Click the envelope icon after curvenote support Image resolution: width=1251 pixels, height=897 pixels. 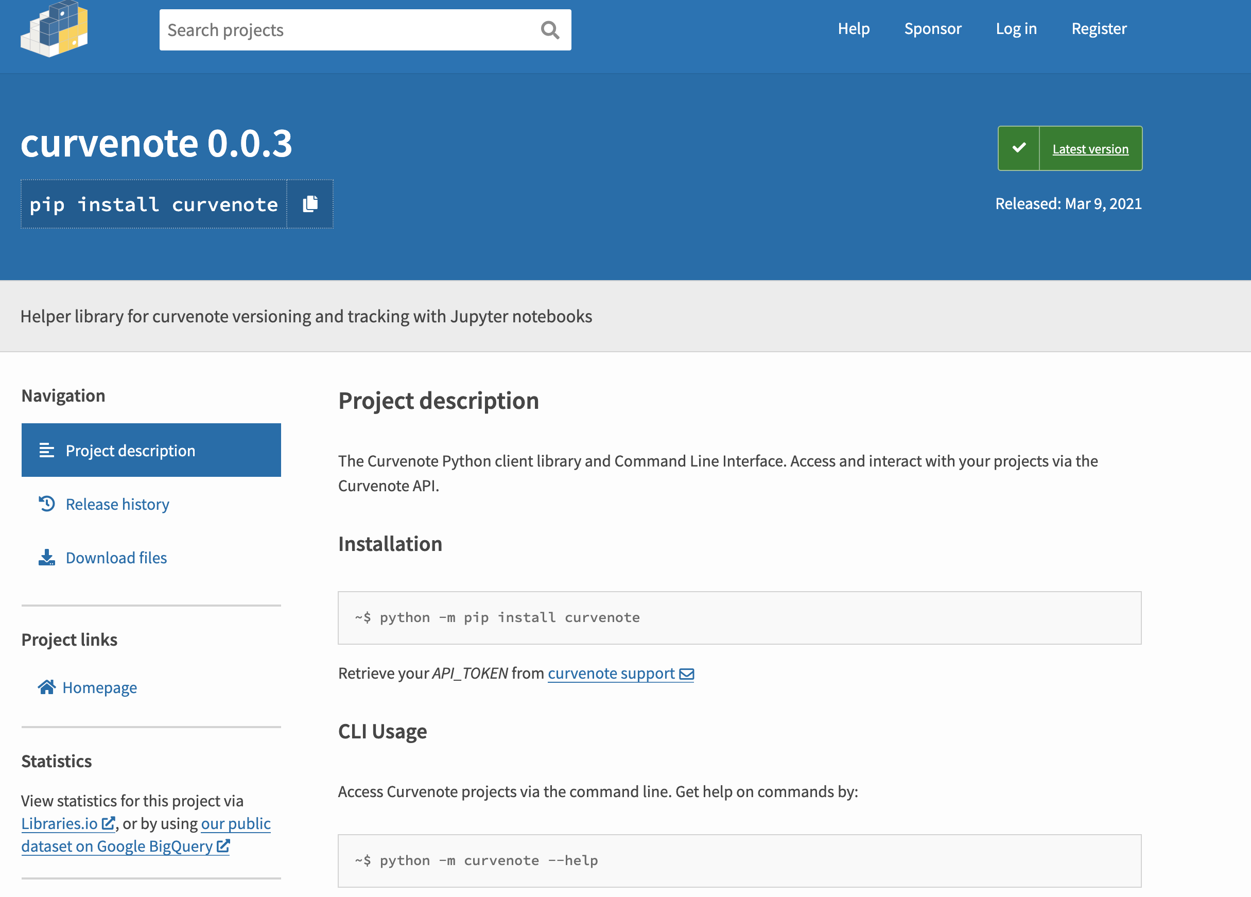[687, 674]
